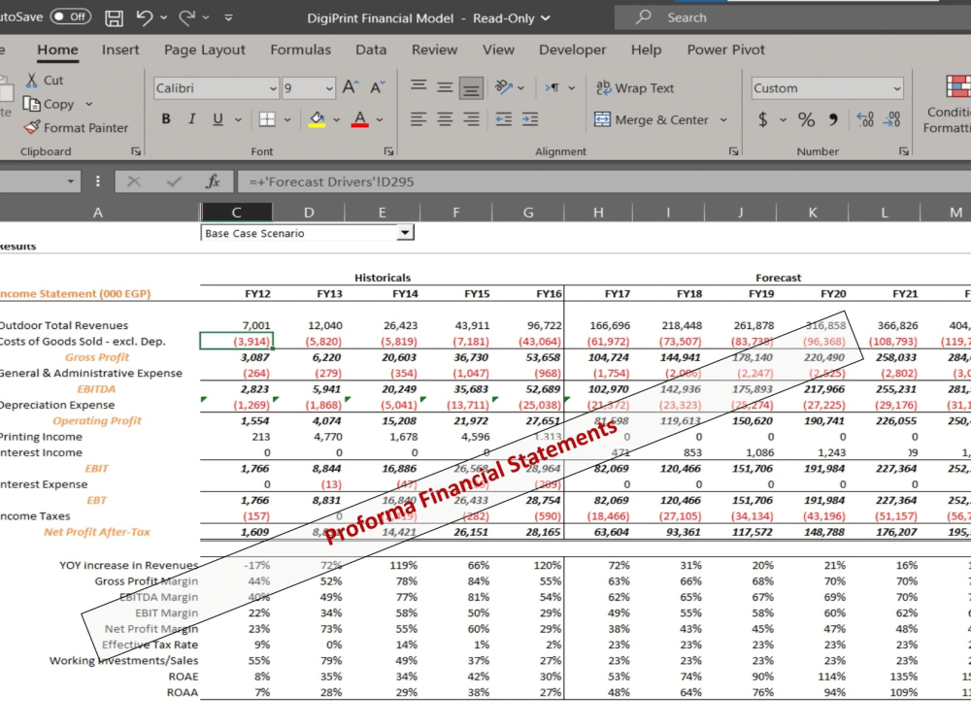Screen dimensions: 971x728
Task: Click the Borders icon
Action: 267,118
